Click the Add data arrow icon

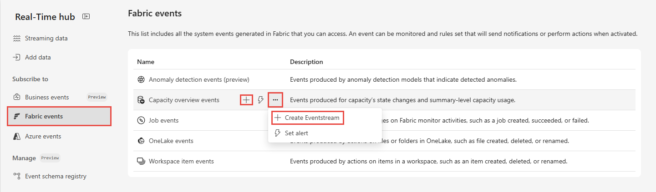(17, 57)
